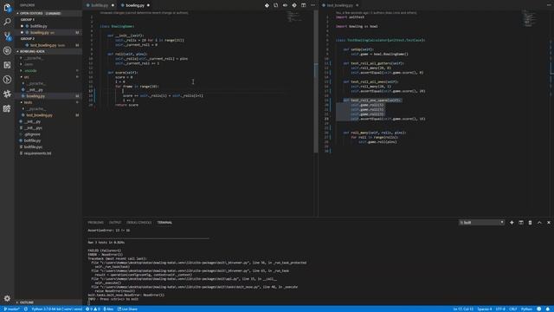Image resolution: width=554 pixels, height=312 pixels.
Task: Click the Ln 17 Col cursor position indicator
Action: coord(463,309)
